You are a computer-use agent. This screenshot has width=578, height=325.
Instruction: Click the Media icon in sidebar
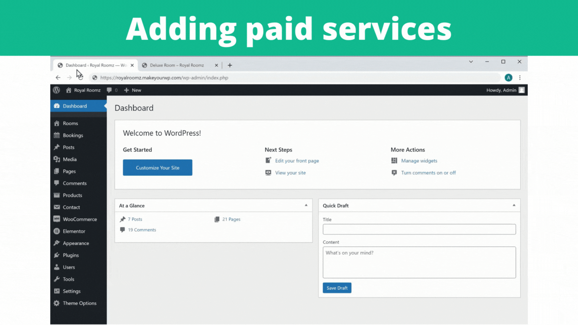click(x=57, y=159)
